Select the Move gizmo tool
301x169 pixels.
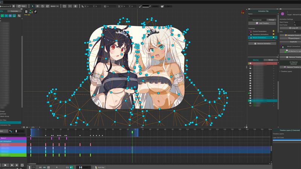(38, 6)
